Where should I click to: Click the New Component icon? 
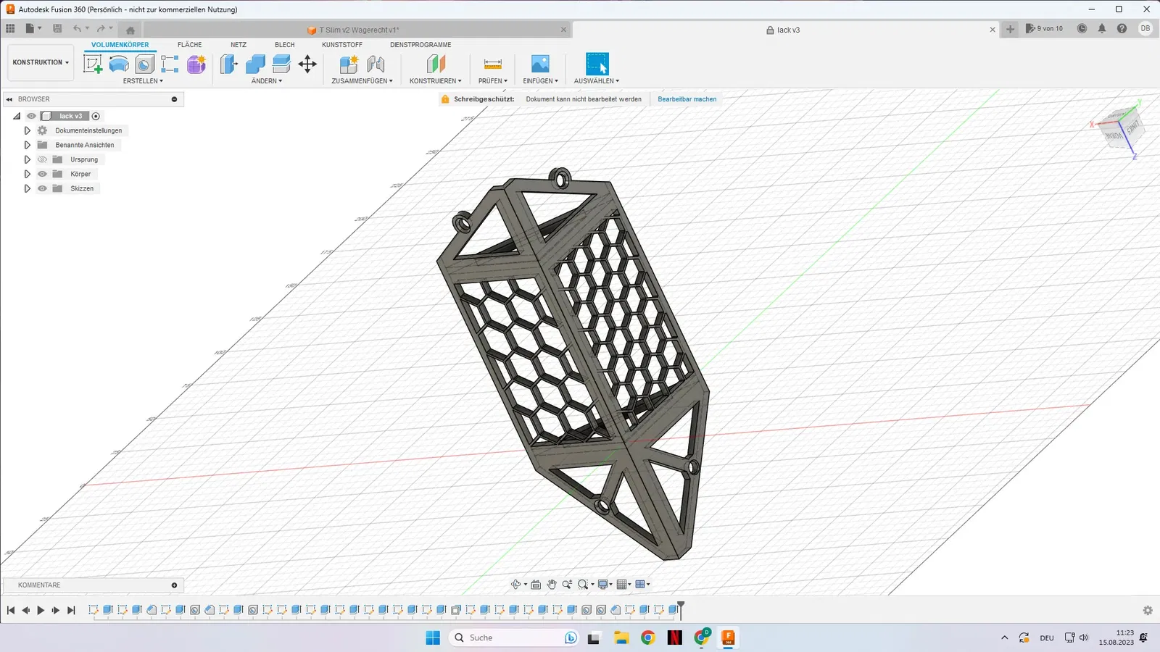pos(349,64)
